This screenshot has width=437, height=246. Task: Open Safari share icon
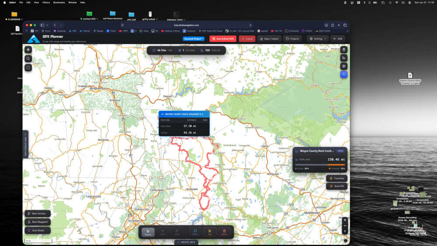point(333,25)
